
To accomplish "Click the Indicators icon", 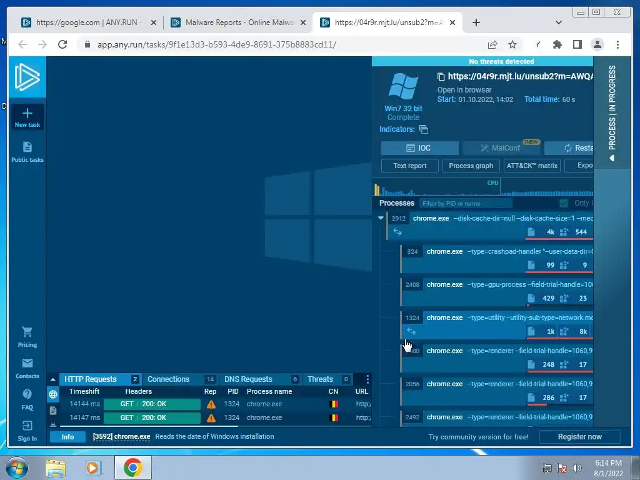I will 424,129.
